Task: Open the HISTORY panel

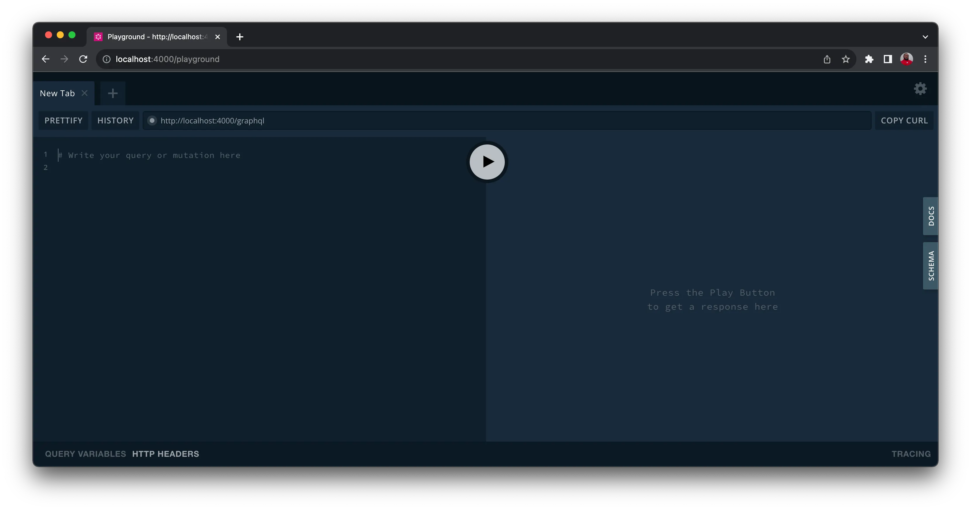Action: pyautogui.click(x=115, y=120)
